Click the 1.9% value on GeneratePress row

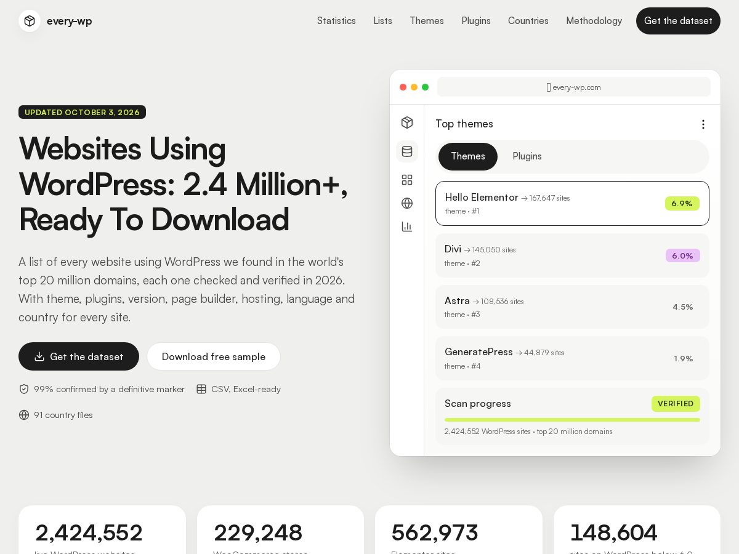coord(684,359)
